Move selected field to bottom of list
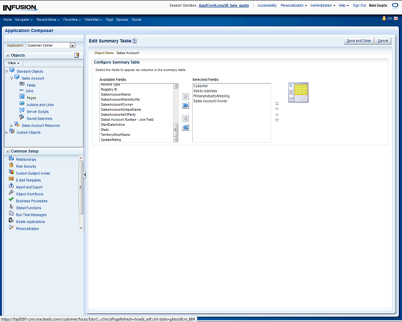The width and height of the screenshot is (402, 322). [x=277, y=120]
